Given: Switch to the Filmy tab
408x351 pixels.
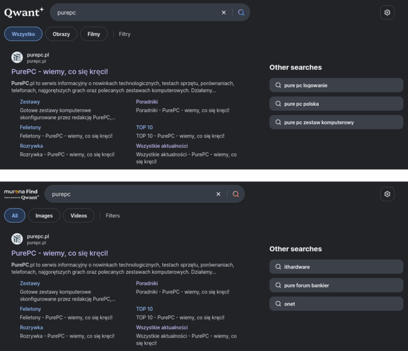Looking at the screenshot, I should click(94, 34).
